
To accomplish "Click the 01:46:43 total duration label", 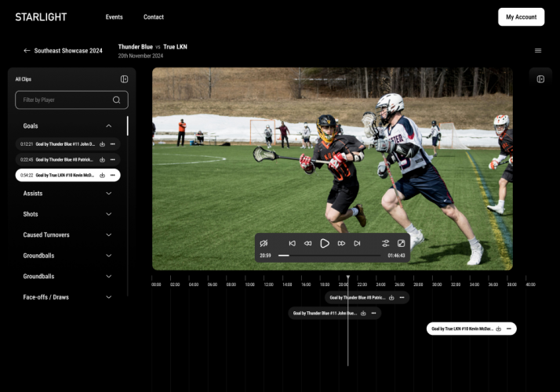I will 396,256.
